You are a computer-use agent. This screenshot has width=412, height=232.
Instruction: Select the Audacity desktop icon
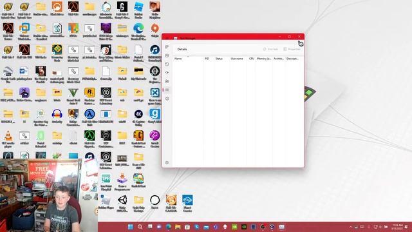[57, 117]
